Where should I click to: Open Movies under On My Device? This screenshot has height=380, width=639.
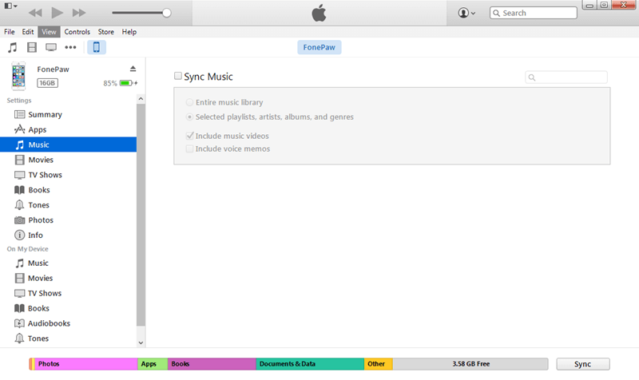[x=69, y=278]
